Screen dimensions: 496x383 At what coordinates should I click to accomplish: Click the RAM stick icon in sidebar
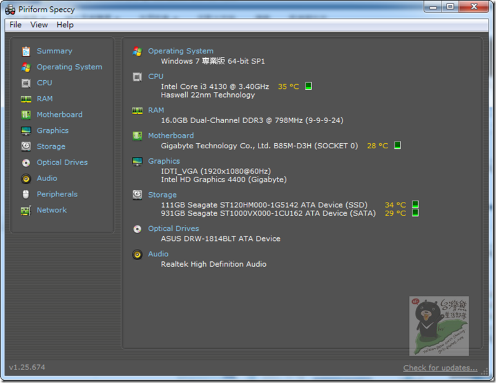[x=26, y=99]
